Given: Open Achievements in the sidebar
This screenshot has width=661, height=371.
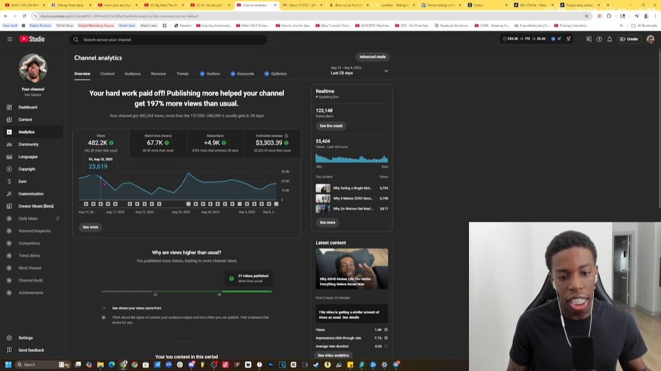Looking at the screenshot, I should point(33,293).
